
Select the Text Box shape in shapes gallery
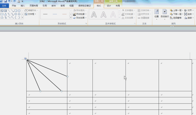2,11
